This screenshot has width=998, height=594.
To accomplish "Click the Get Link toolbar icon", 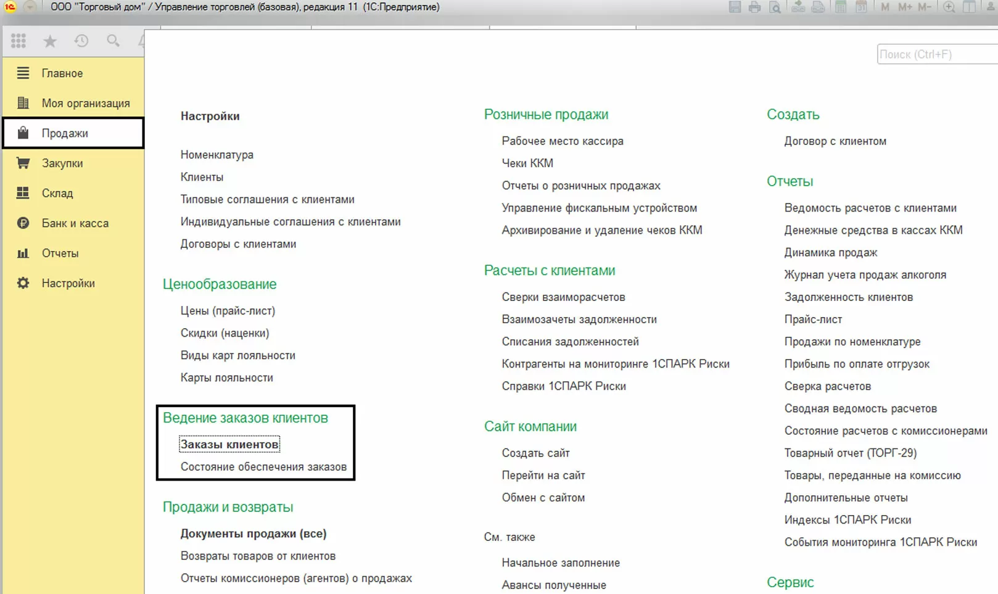I will (x=798, y=7).
